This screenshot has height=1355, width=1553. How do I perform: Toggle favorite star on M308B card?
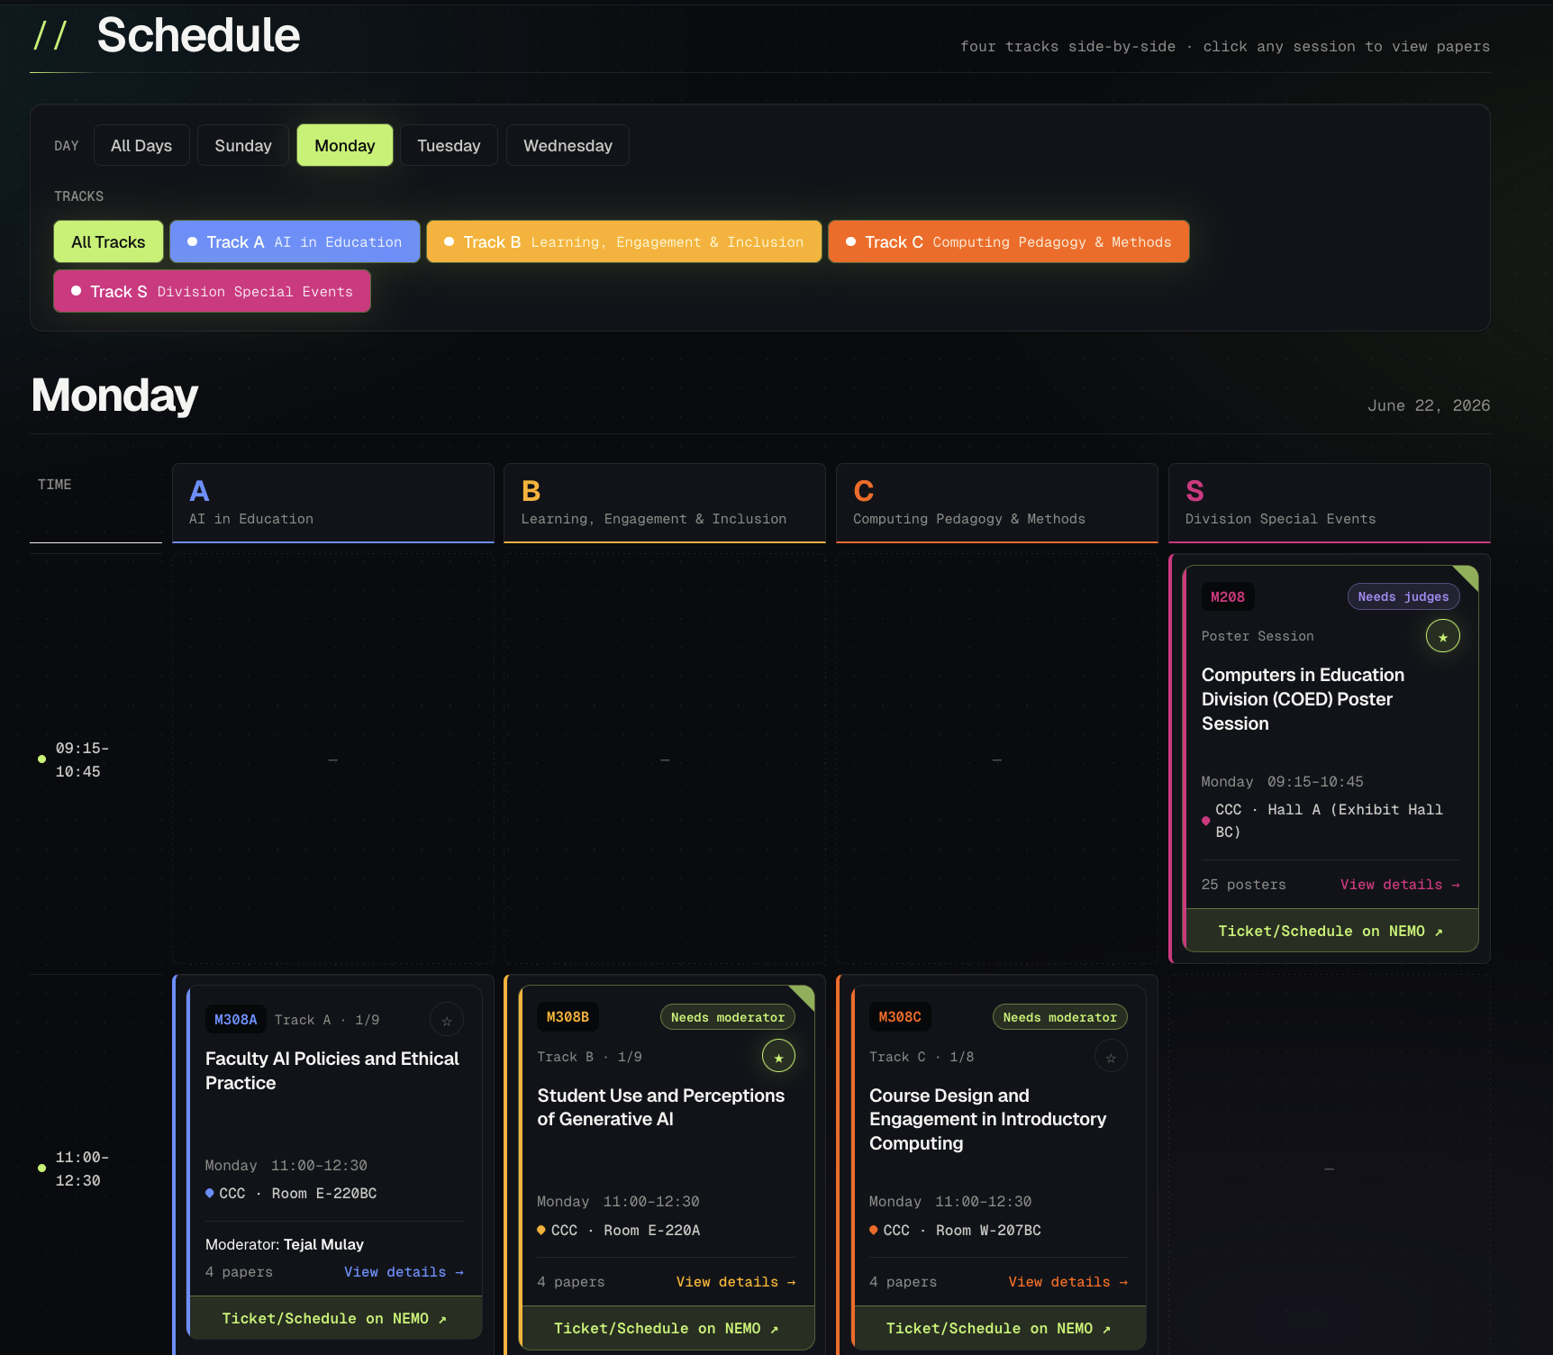tap(778, 1056)
